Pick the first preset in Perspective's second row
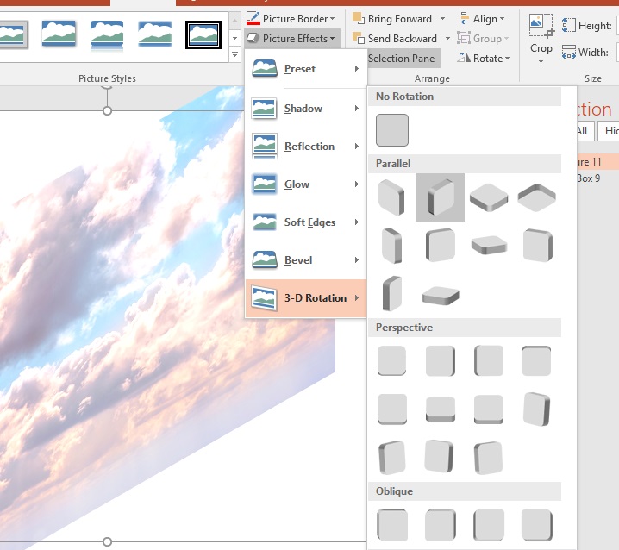Screen dimensions: 619x550 (x=391, y=409)
